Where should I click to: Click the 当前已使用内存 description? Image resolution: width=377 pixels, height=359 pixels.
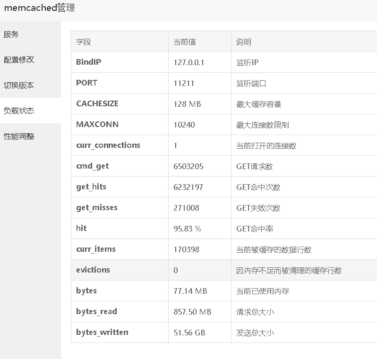[x=263, y=291]
